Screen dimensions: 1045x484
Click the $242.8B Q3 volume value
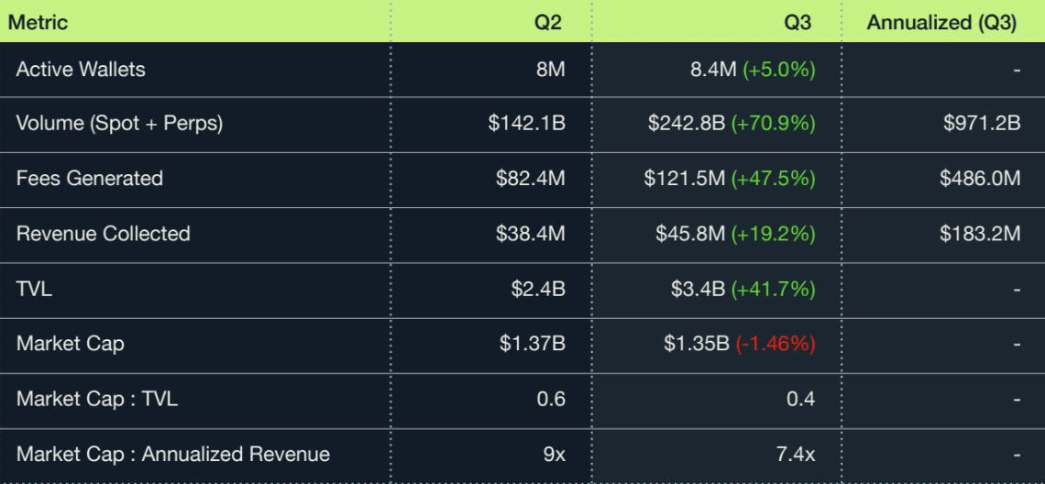pos(687,124)
